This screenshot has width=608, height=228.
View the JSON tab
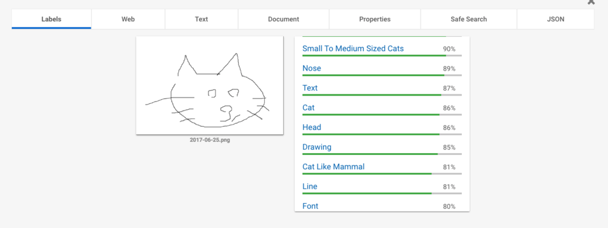click(x=556, y=19)
